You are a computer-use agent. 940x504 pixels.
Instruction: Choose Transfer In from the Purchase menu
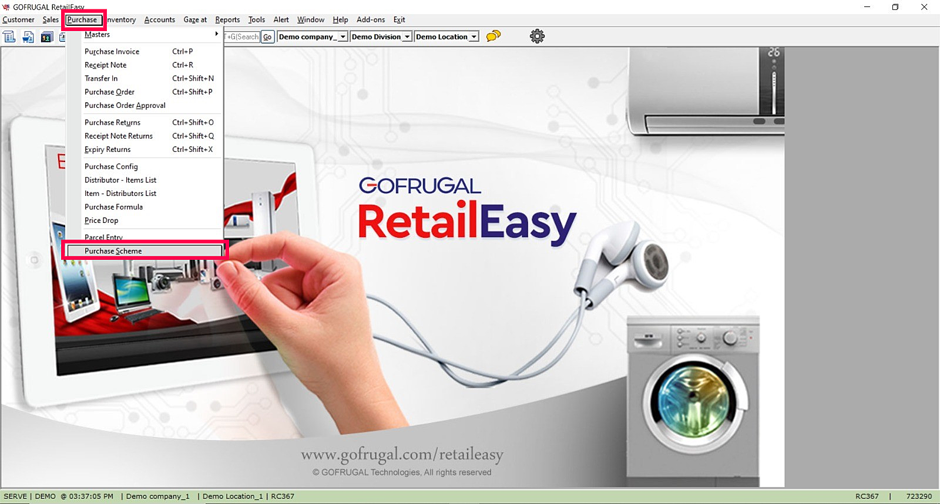tap(145, 79)
